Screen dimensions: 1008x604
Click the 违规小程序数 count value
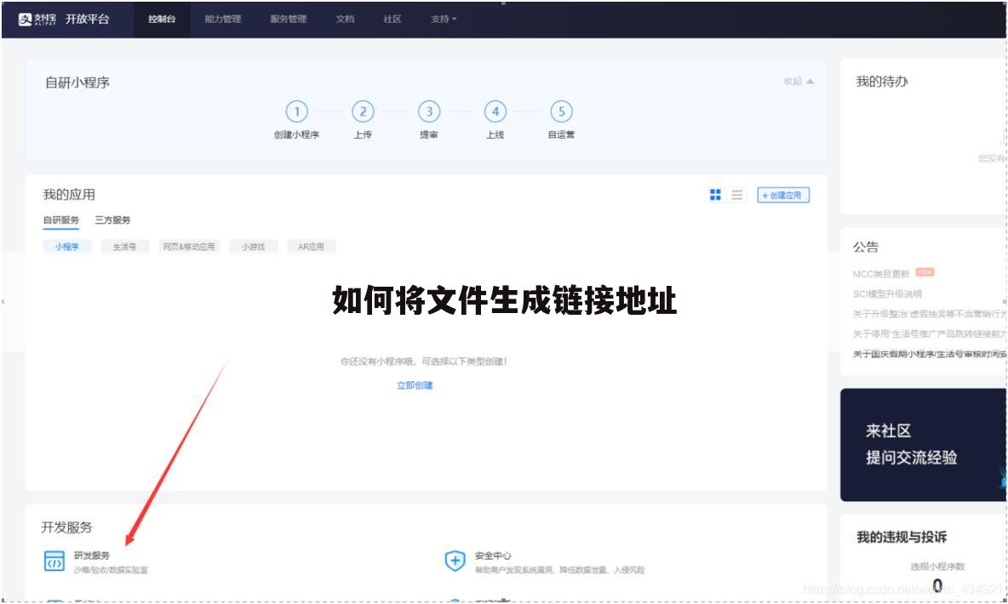pyautogui.click(x=937, y=585)
